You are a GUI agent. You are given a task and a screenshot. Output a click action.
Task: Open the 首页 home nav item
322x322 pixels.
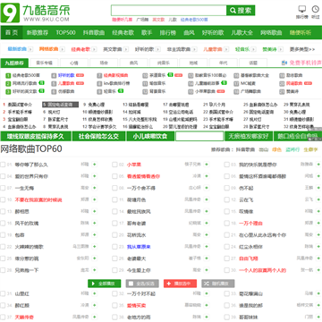tap(12, 32)
